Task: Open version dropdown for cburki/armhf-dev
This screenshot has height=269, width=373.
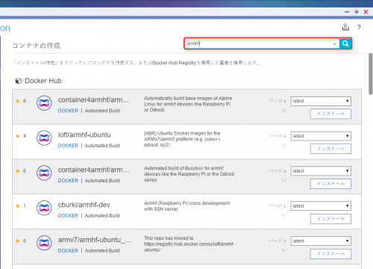Action: coord(321,206)
